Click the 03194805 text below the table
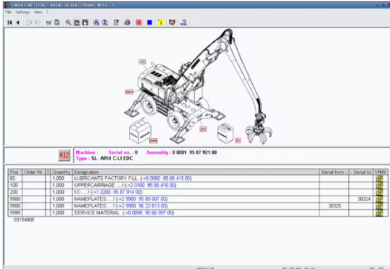 (24, 220)
